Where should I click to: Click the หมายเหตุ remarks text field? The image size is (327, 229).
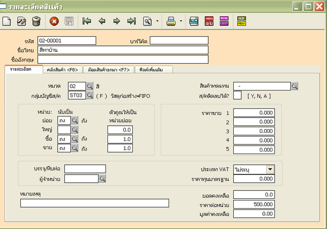(94, 204)
